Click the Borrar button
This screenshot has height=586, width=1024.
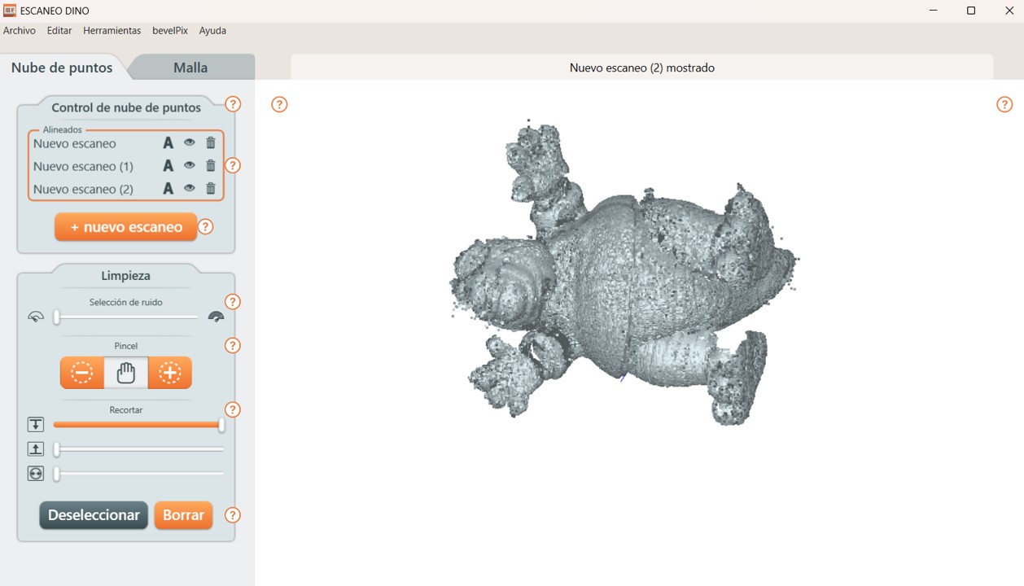[x=183, y=515]
